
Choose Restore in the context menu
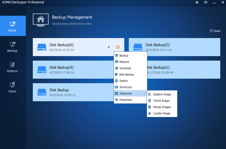[130, 62]
